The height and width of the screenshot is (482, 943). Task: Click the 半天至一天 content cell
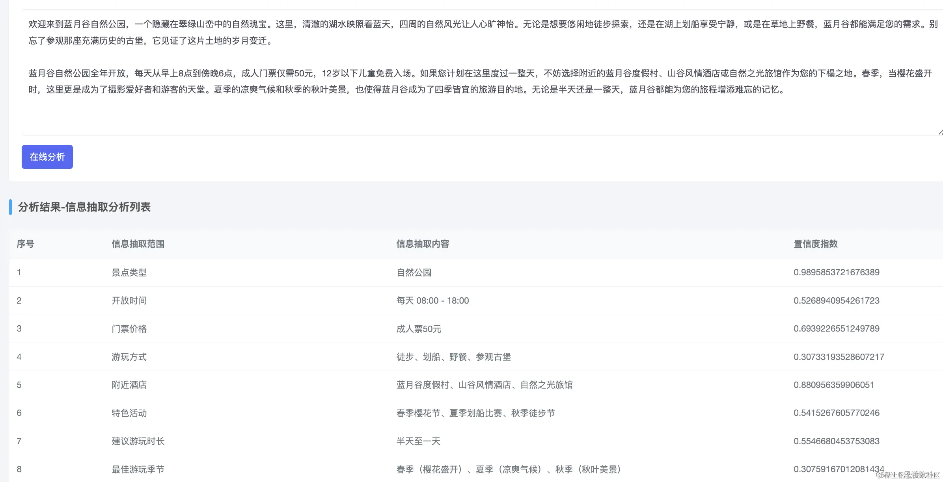[418, 441]
